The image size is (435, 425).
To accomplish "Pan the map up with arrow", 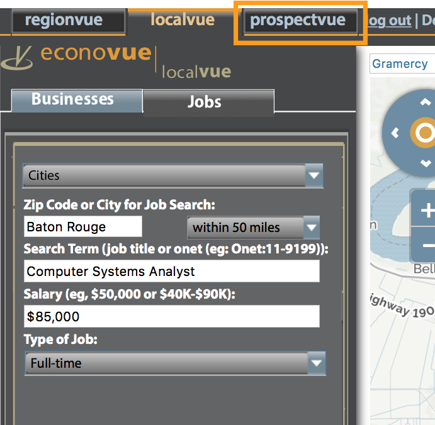I will click(426, 102).
